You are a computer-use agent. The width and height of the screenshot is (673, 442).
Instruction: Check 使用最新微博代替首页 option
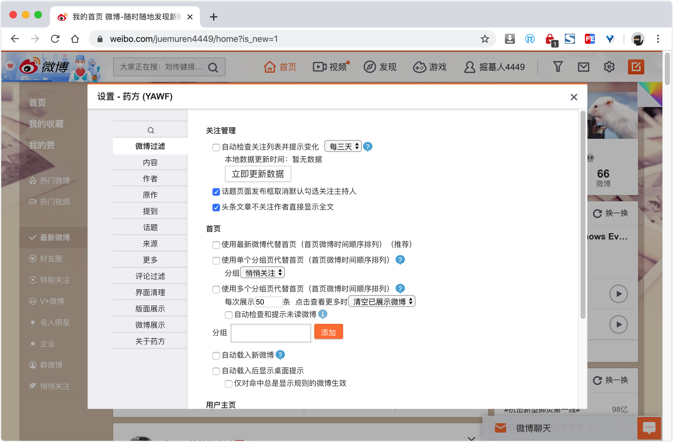(216, 245)
